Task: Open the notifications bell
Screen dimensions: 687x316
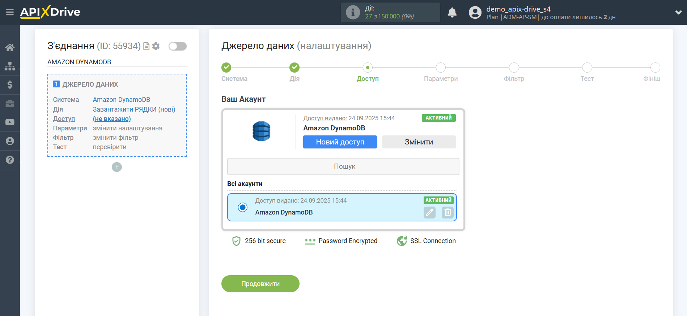Action: click(452, 13)
